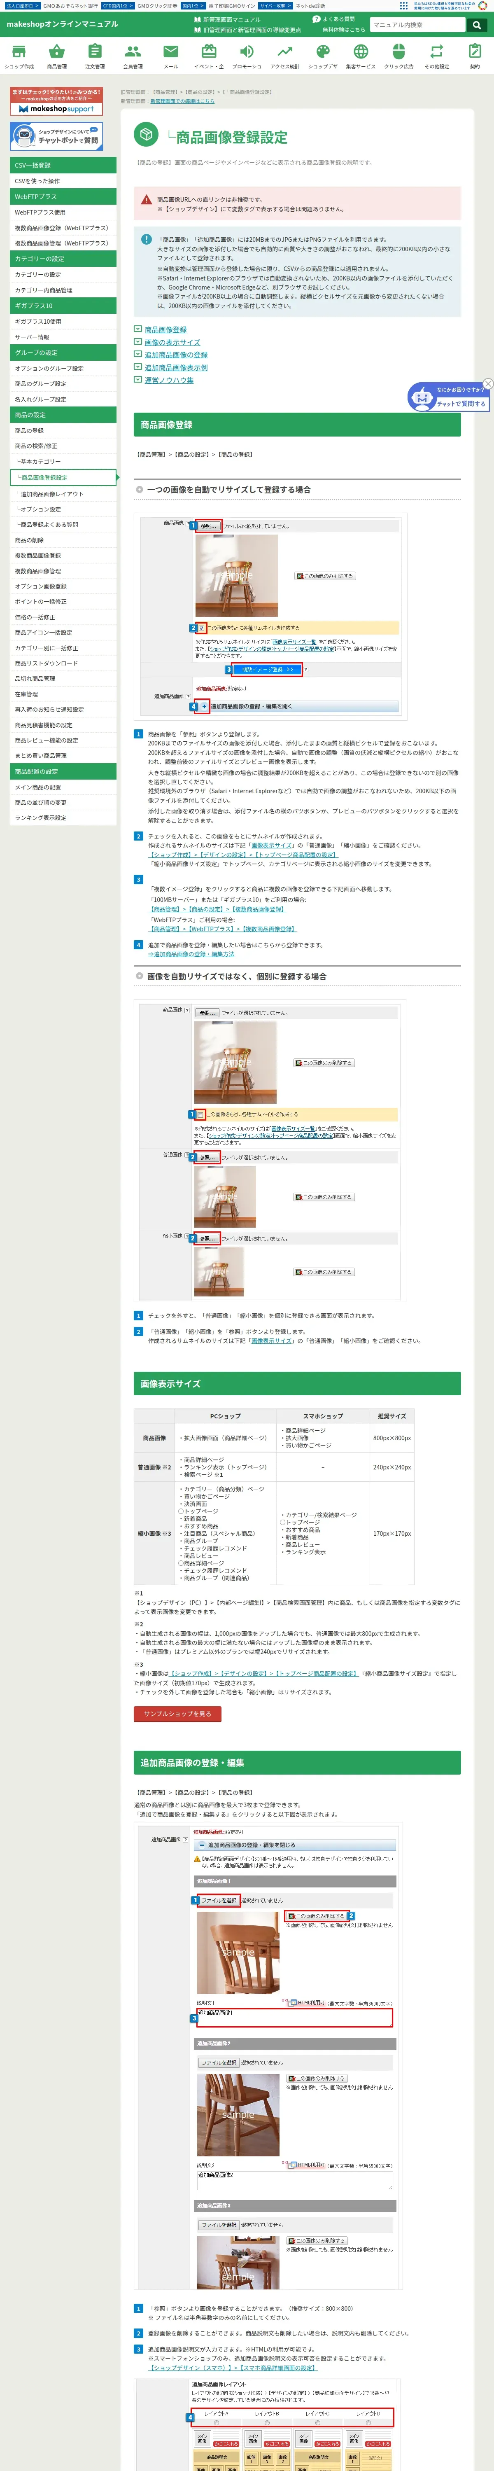Open the floating チャットで質問する widget
Image resolution: width=494 pixels, height=2471 pixels.
point(449,396)
